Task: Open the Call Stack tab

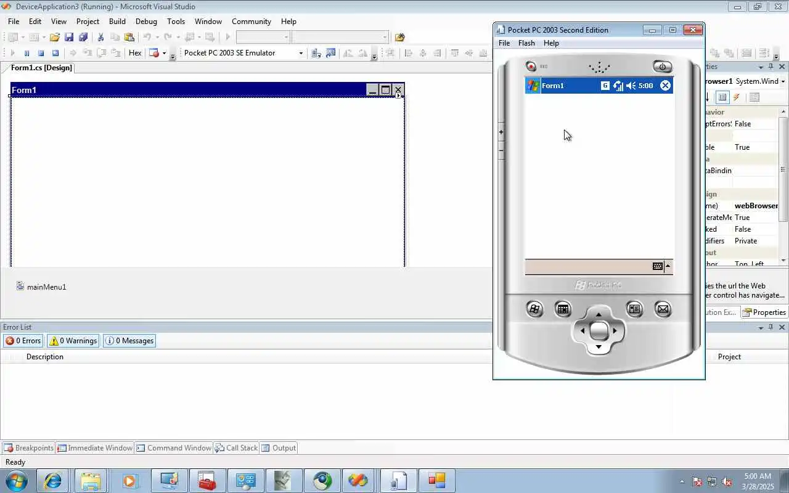Action: pyautogui.click(x=236, y=448)
